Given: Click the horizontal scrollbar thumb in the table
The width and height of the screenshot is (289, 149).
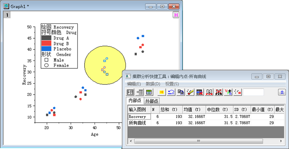Looking at the screenshot, I should coord(199,141).
